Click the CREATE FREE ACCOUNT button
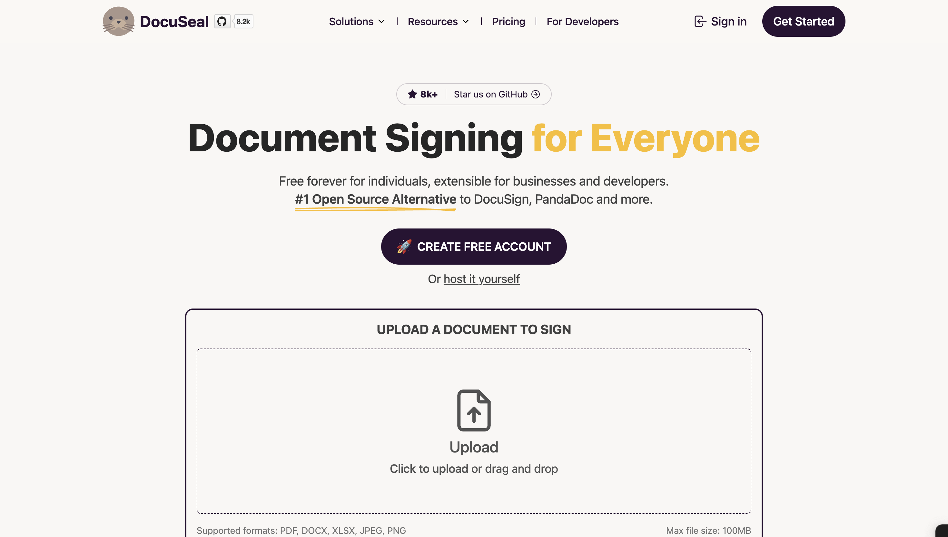This screenshot has width=948, height=537. coord(474,246)
